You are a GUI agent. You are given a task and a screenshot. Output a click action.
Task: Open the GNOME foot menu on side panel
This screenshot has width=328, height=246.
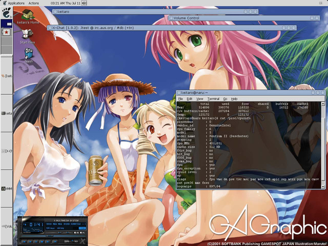tap(7, 13)
